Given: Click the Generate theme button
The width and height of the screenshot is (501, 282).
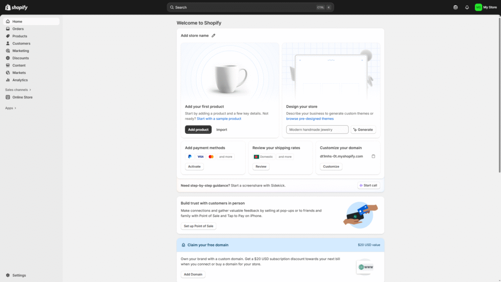Looking at the screenshot, I should coord(363,130).
